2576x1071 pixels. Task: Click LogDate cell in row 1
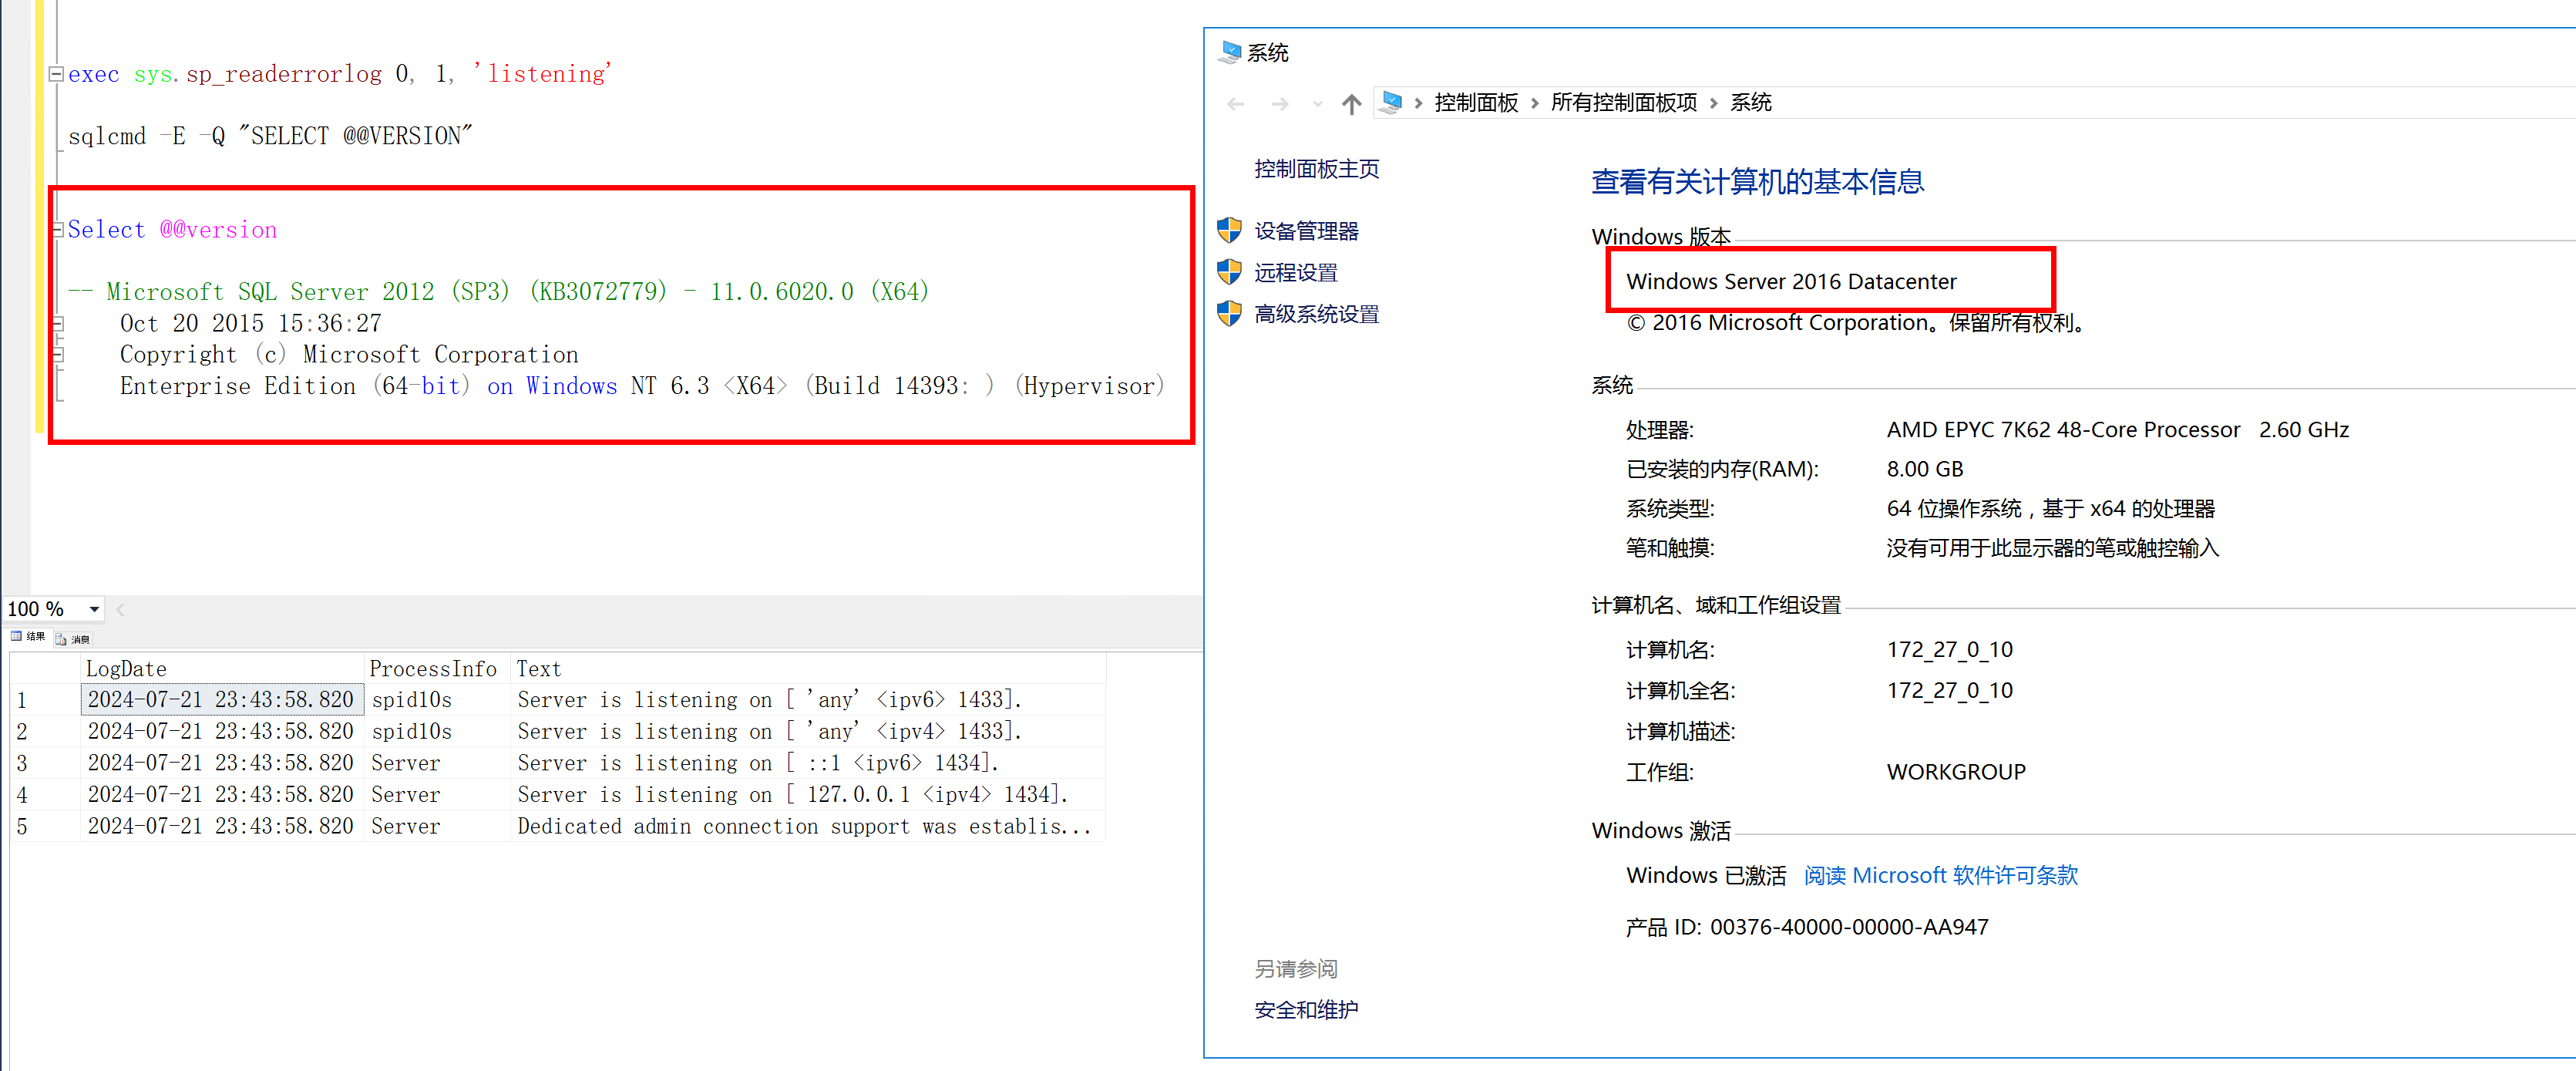[x=221, y=700]
